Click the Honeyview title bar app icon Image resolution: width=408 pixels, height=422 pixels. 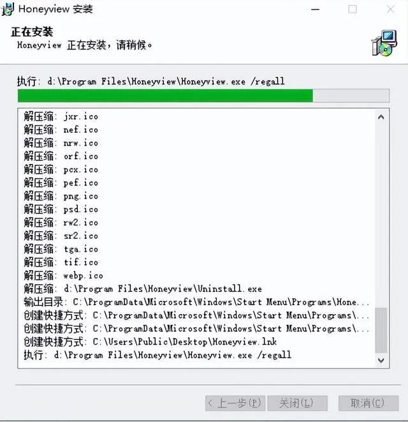pyautogui.click(x=8, y=9)
